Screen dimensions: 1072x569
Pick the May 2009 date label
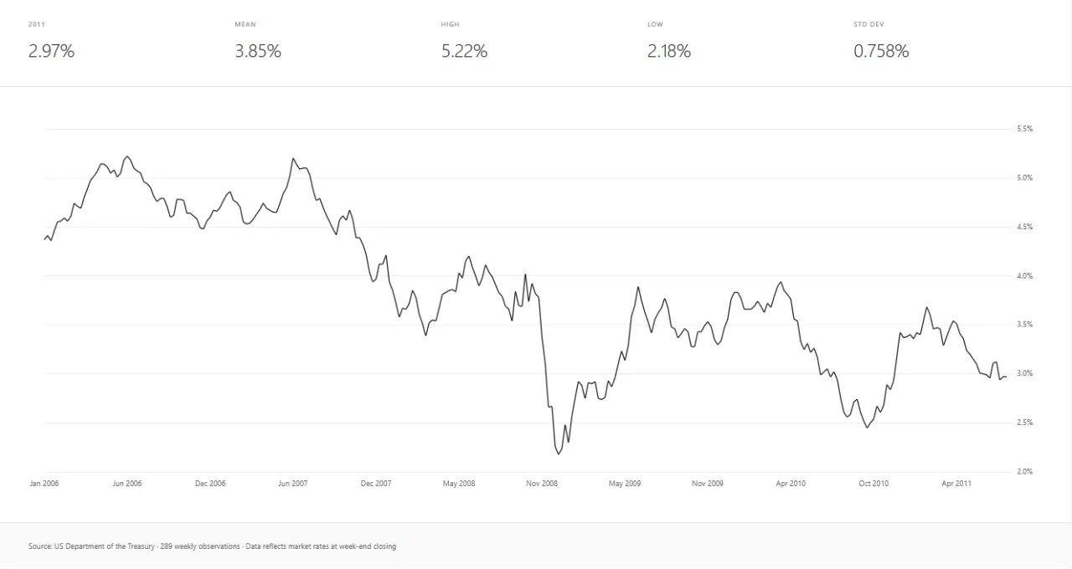[x=625, y=484]
